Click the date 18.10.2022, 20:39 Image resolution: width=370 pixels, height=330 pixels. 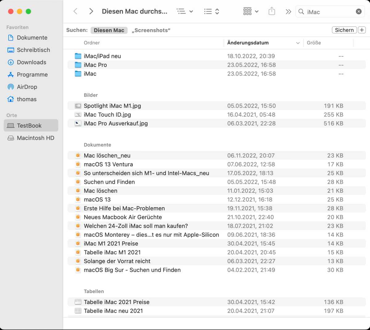(251, 56)
